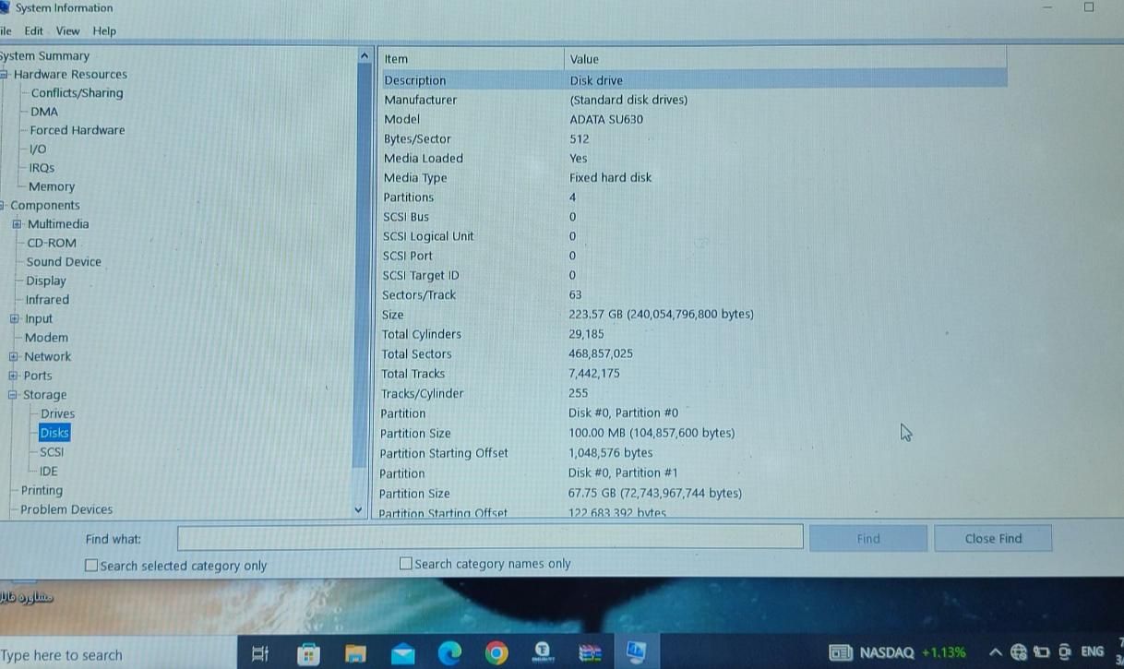Screen dimensions: 1124x669
Task: Collapse the Storage node
Action: click(13, 395)
